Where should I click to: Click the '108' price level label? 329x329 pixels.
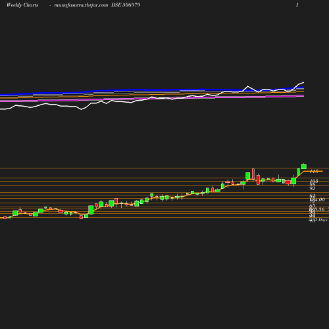tap(314, 181)
